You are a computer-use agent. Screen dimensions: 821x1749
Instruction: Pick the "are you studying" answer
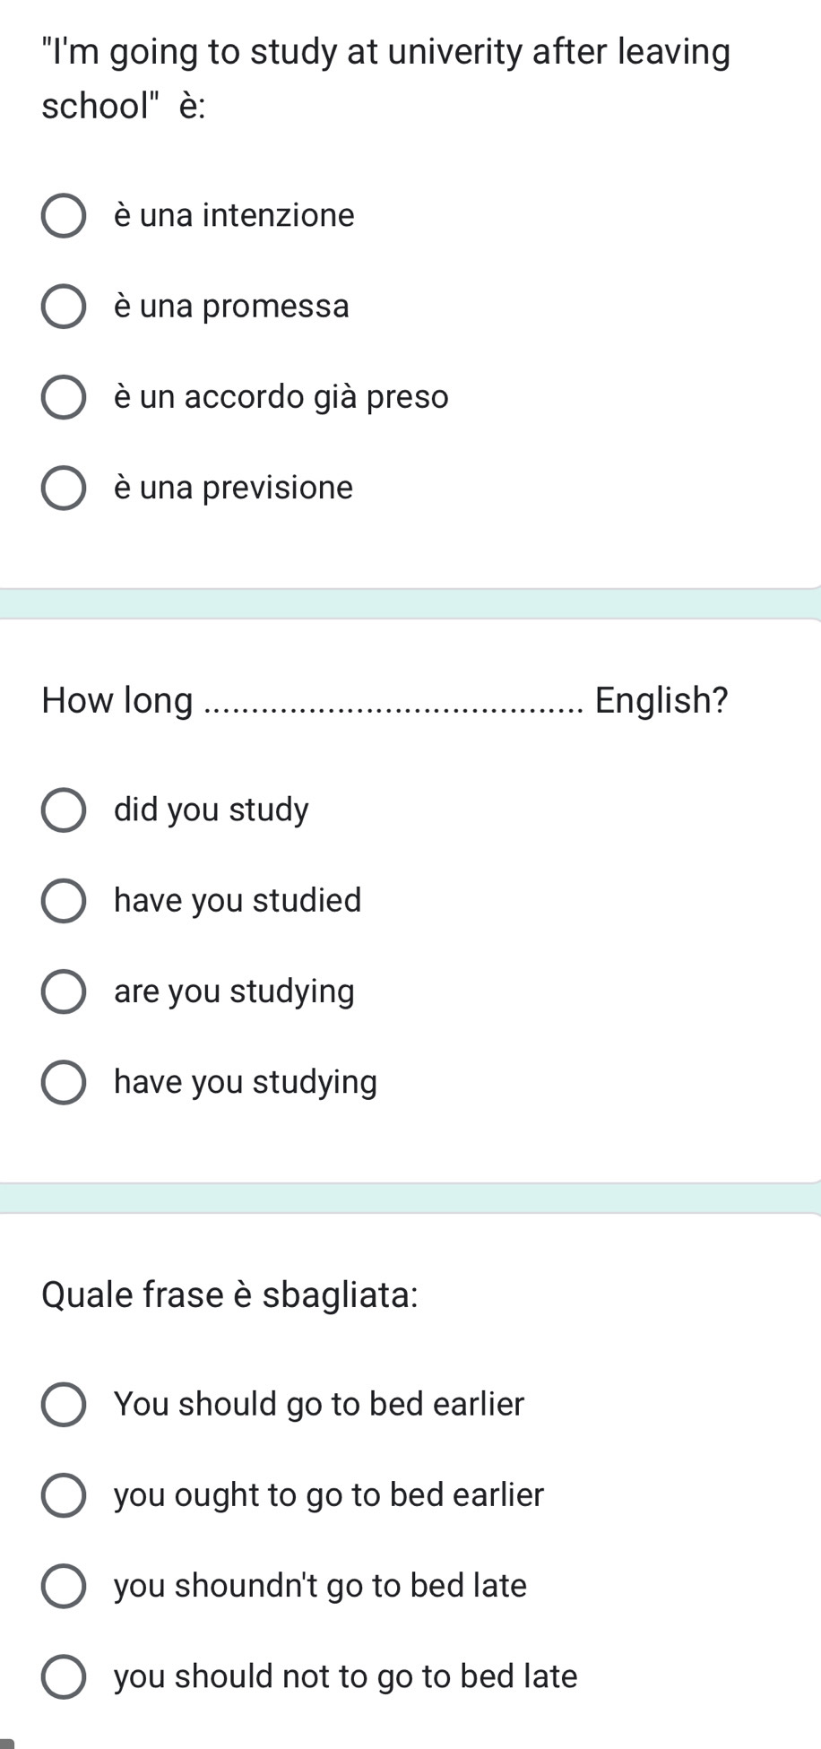click(x=64, y=991)
